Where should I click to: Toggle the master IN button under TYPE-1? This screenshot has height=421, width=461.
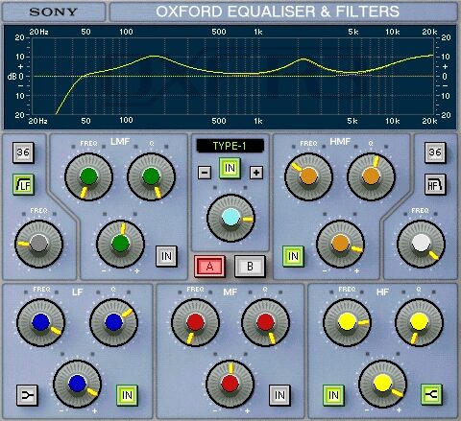point(230,168)
